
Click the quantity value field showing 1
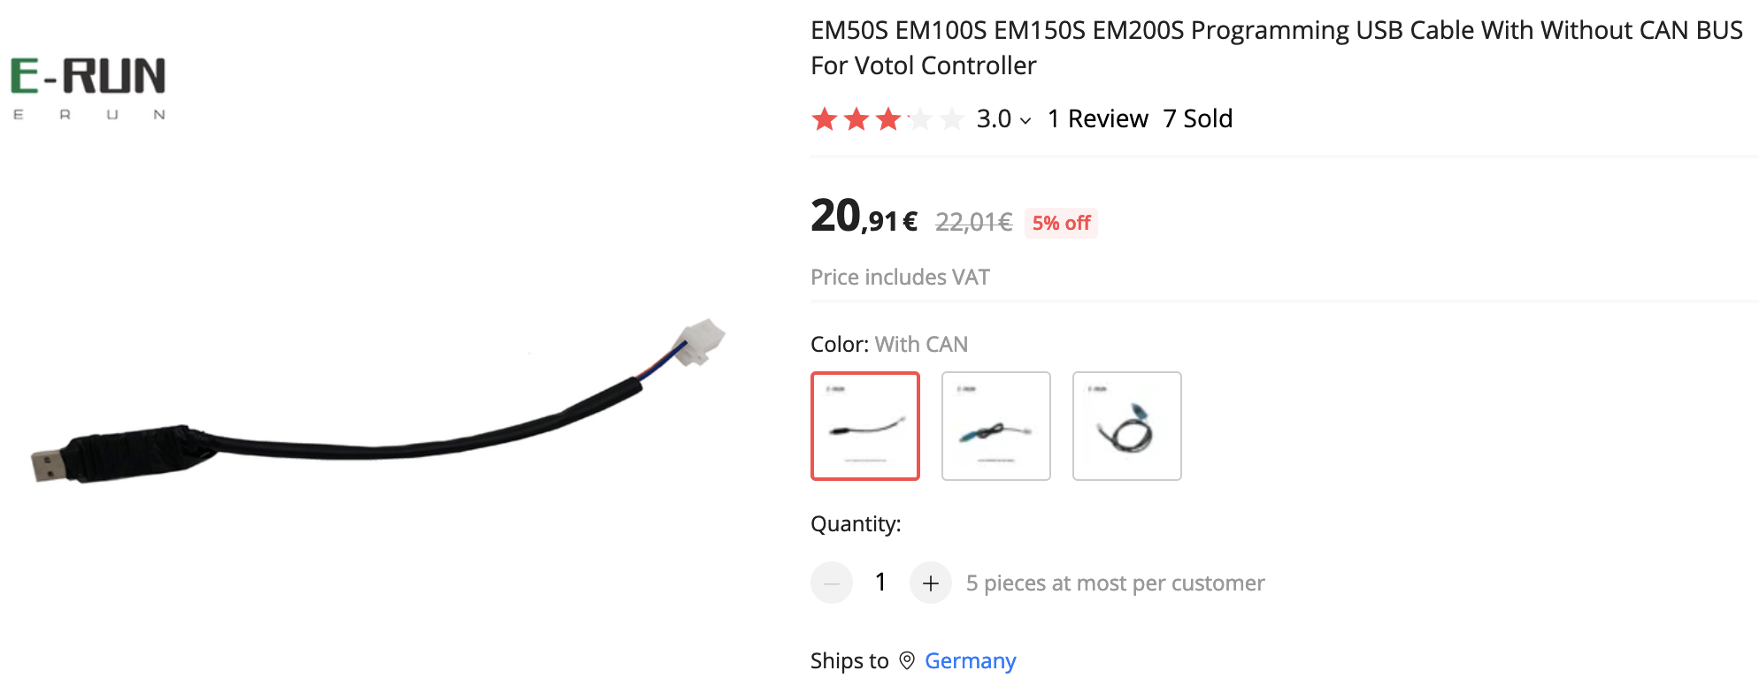tap(880, 582)
